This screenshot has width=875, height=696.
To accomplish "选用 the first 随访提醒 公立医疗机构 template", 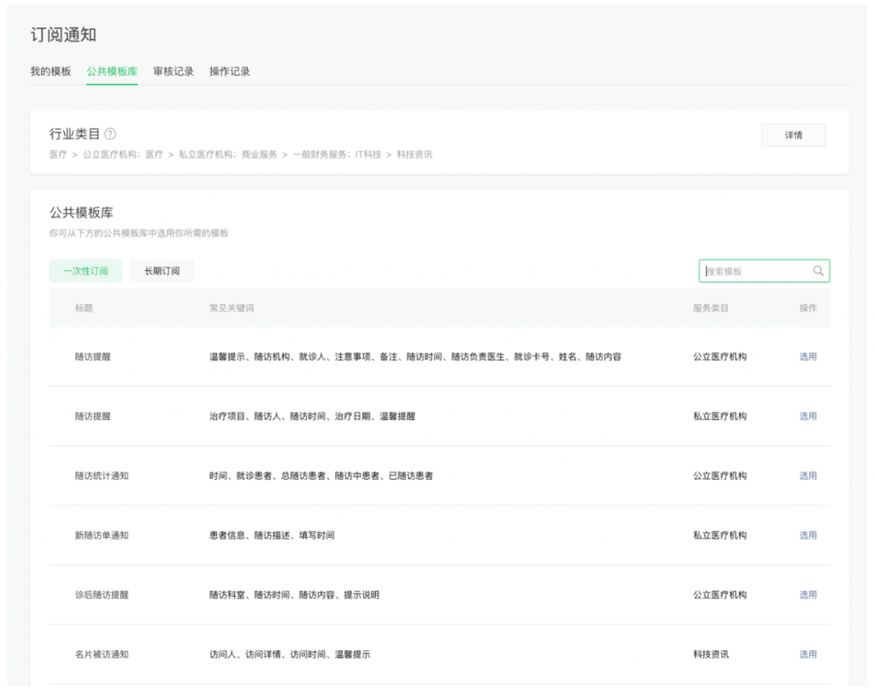I will 807,356.
